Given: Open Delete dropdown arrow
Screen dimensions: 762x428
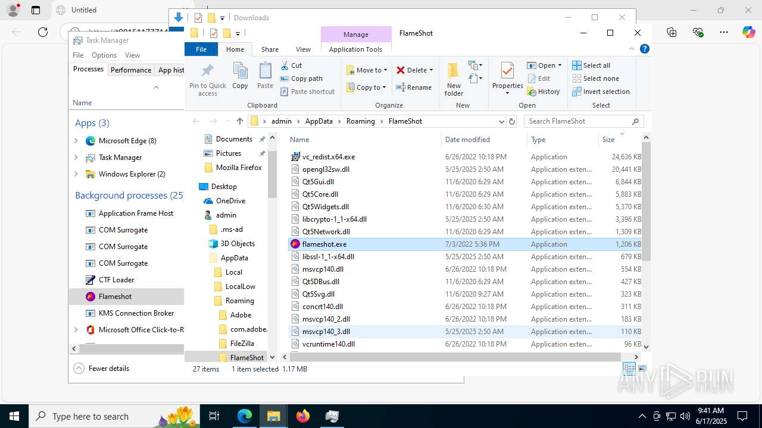Looking at the screenshot, I should tap(431, 70).
